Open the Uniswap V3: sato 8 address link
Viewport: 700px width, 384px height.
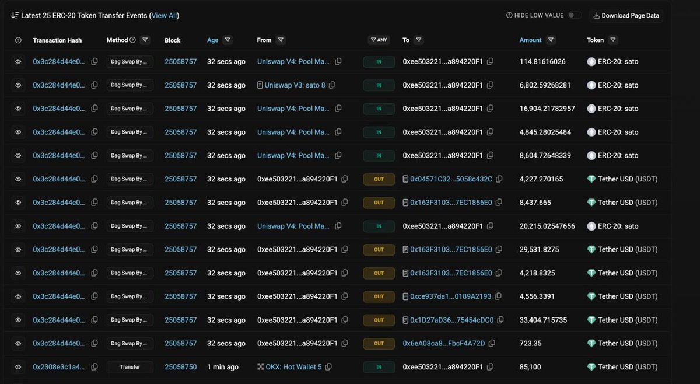point(295,85)
